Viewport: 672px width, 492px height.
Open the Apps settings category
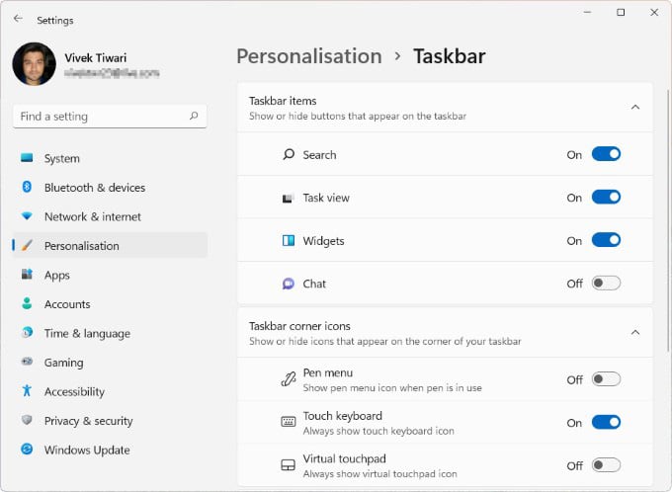point(56,275)
